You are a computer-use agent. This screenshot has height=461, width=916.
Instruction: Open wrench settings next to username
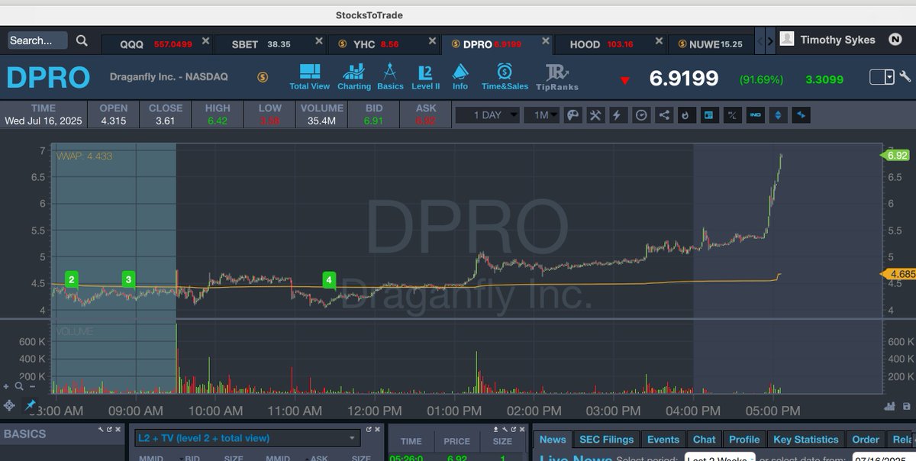[905, 77]
